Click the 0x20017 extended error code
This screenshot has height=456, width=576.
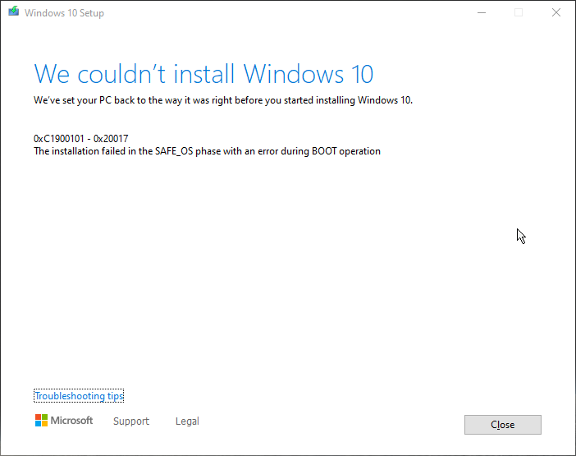[x=111, y=139]
